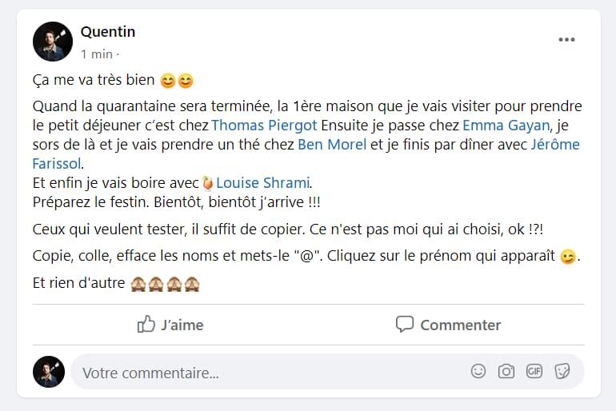The width and height of the screenshot is (616, 411).
Task: Click the thumbs-up icon beside J'aime
Action: 146,324
